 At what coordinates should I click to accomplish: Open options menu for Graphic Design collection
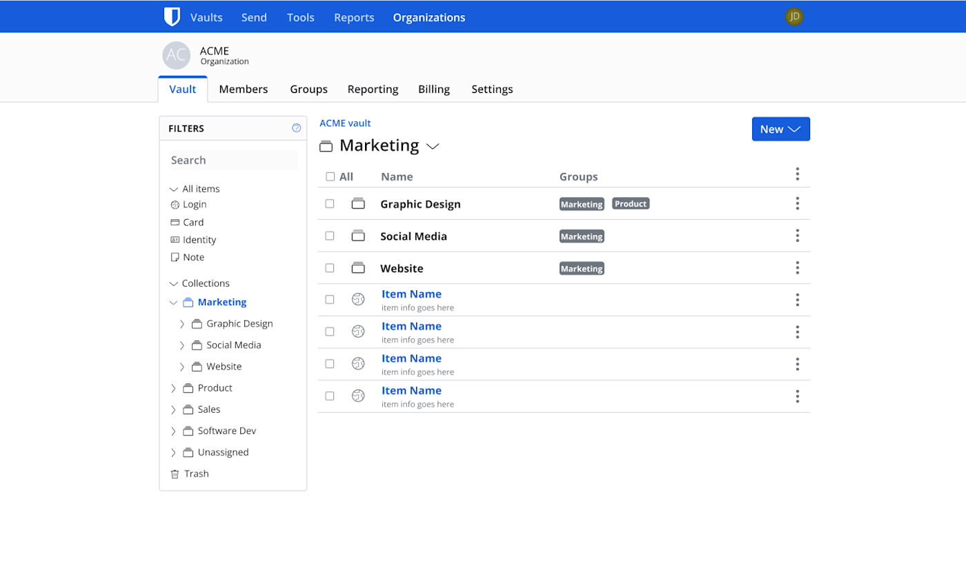(x=798, y=203)
